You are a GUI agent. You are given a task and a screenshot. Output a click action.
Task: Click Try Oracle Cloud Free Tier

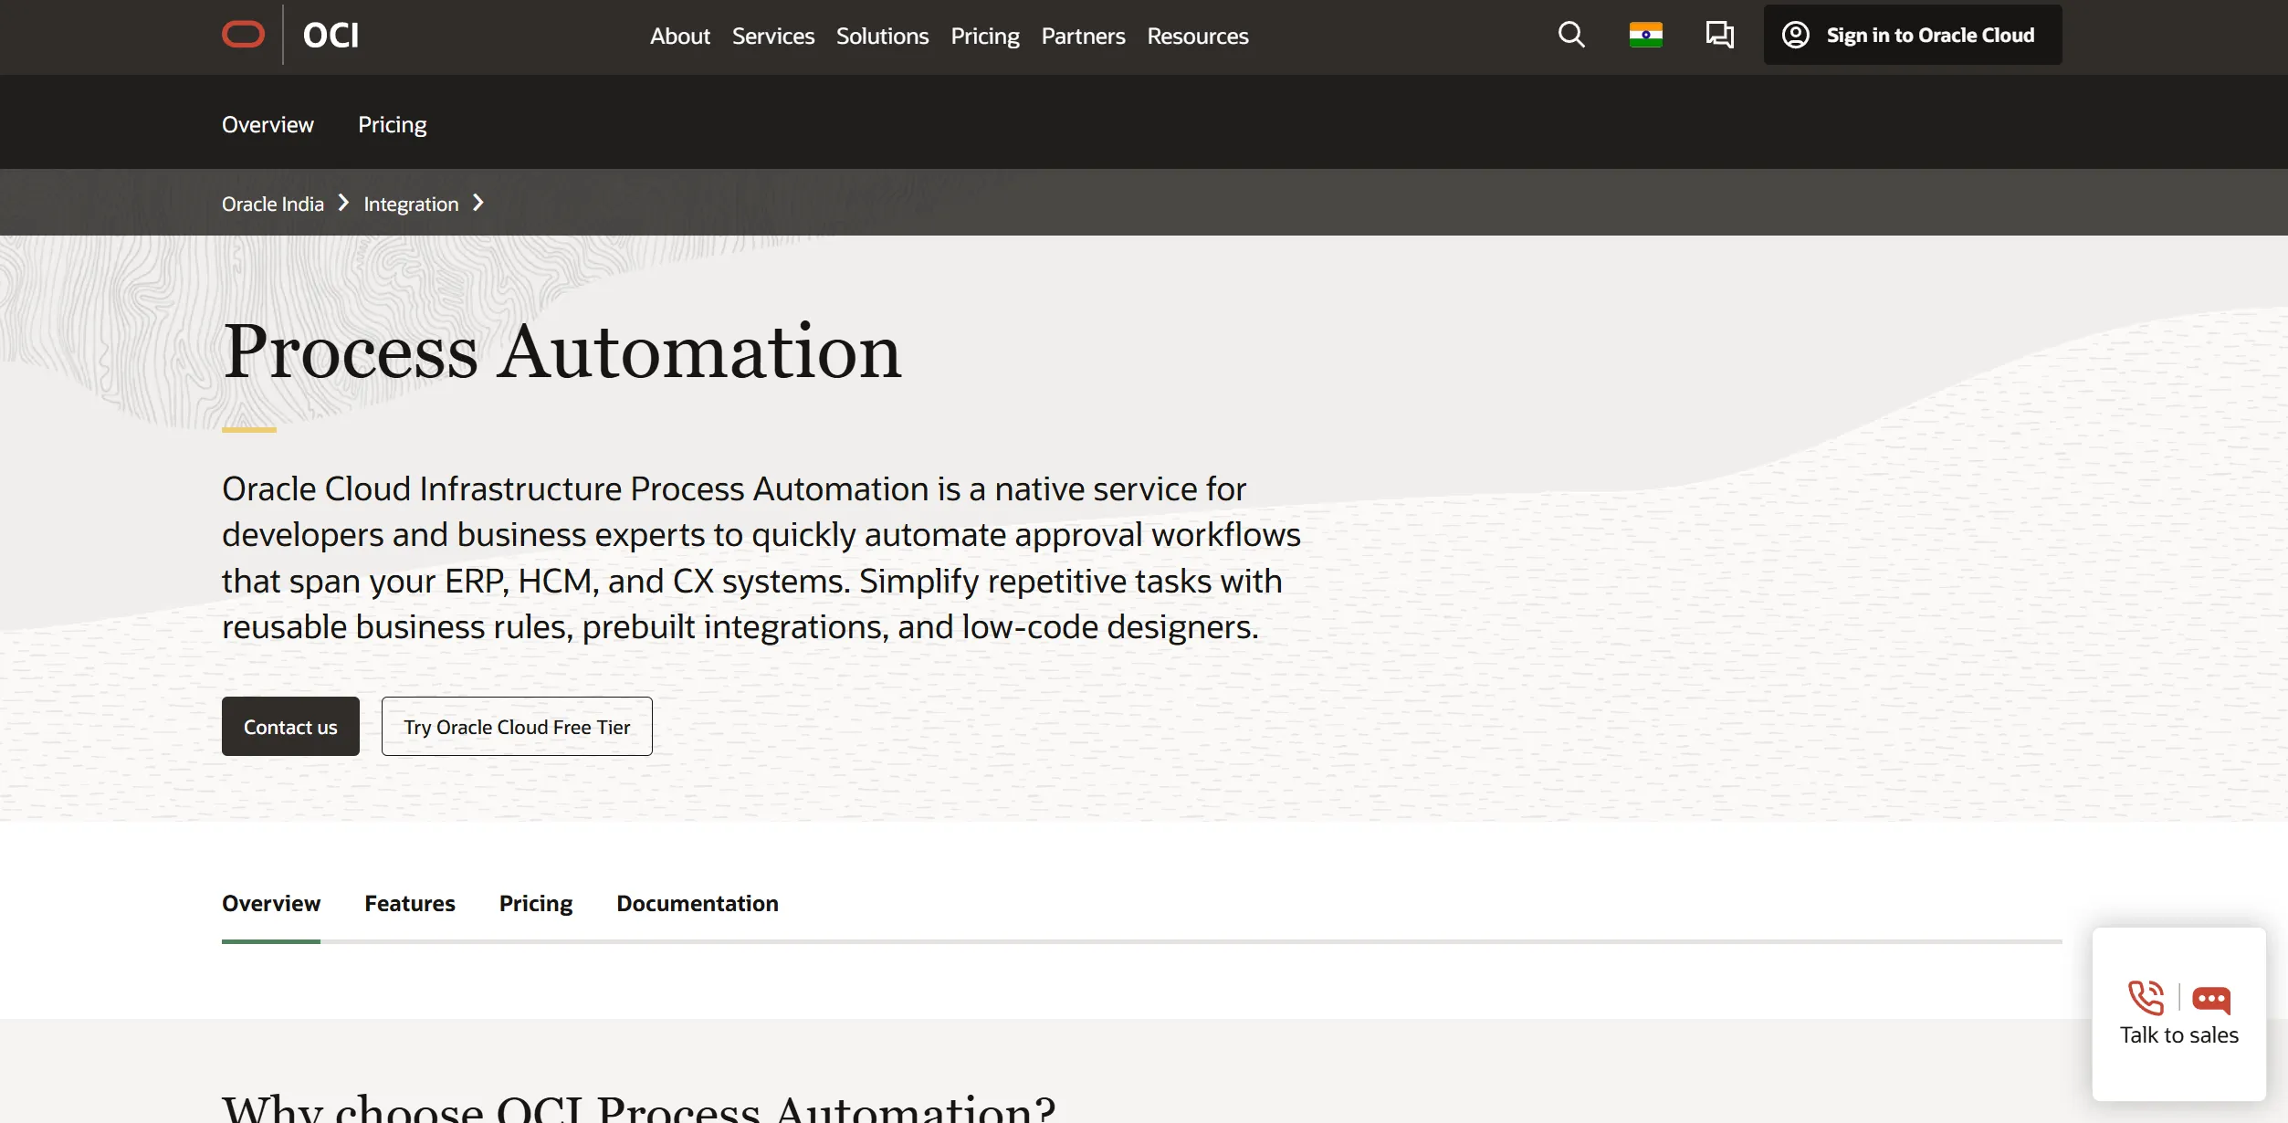tap(517, 726)
